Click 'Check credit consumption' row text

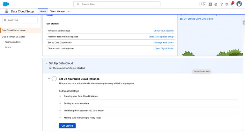tap(61, 49)
